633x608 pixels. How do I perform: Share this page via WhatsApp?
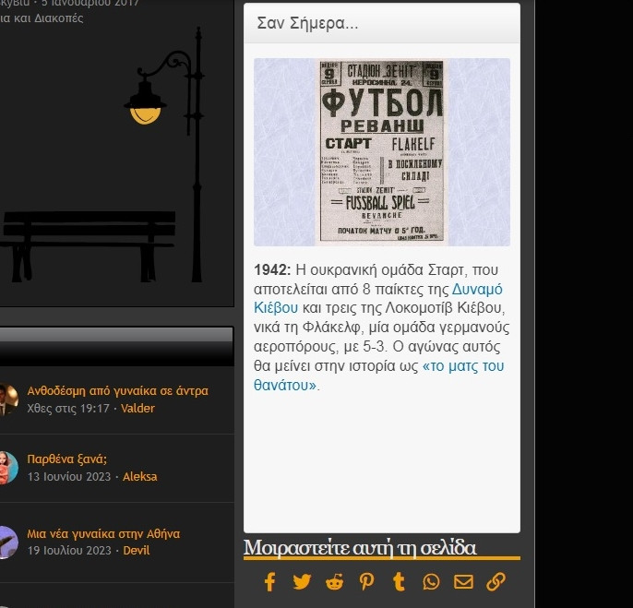(x=431, y=582)
